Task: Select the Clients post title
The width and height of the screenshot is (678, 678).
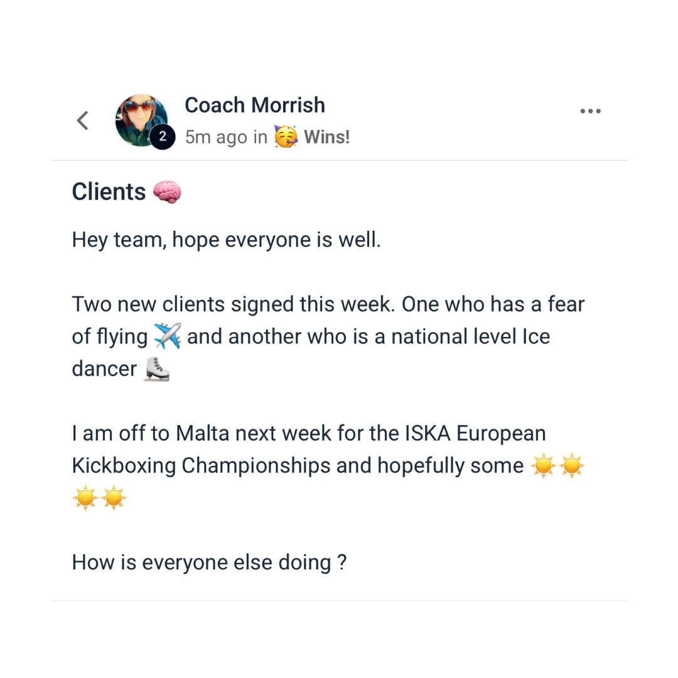Action: click(x=109, y=191)
